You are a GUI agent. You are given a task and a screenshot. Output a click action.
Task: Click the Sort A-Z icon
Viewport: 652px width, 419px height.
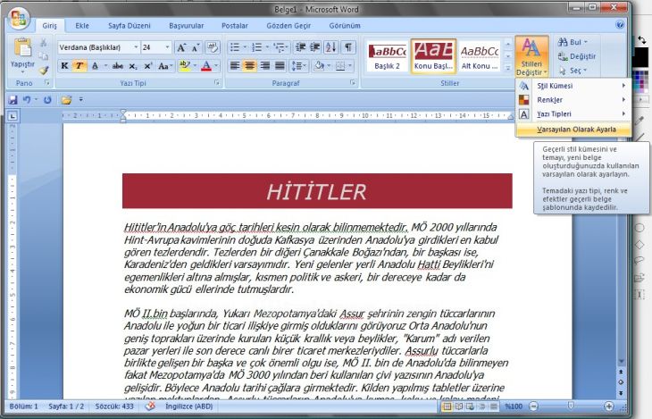pyautogui.click(x=331, y=47)
